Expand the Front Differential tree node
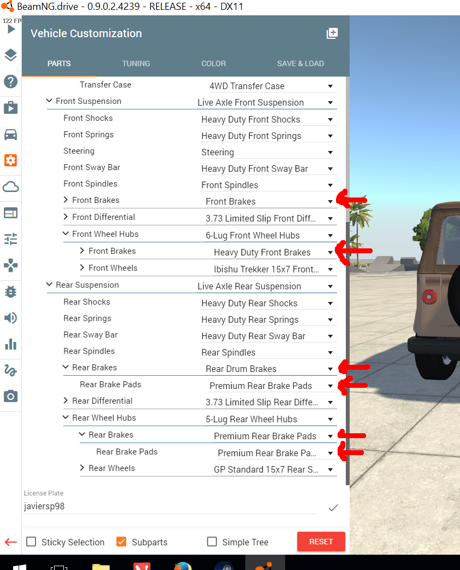The image size is (460, 570). click(x=66, y=217)
